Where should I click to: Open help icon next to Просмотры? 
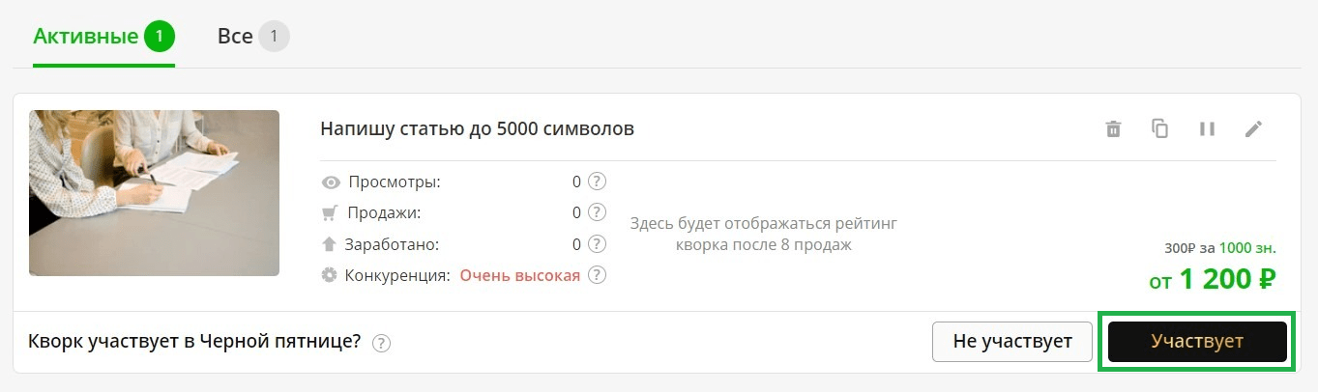(598, 182)
